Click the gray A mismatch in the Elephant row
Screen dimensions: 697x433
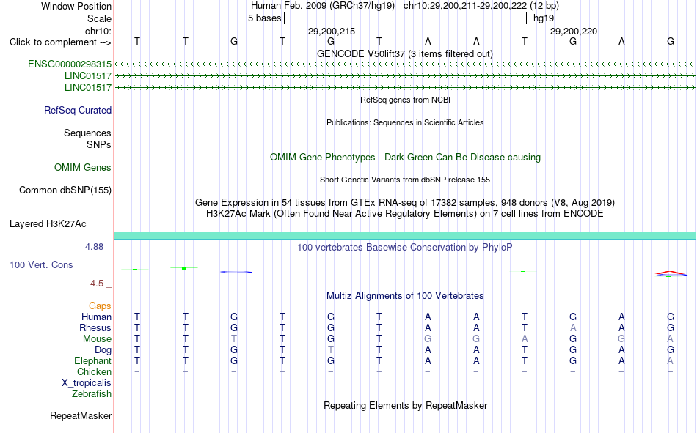pyautogui.click(x=671, y=360)
